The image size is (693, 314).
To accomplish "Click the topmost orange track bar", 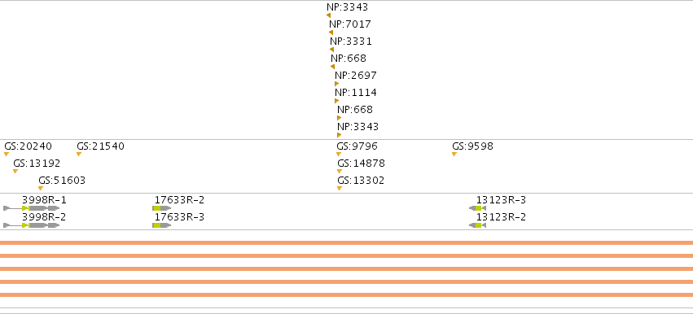I will point(347,242).
